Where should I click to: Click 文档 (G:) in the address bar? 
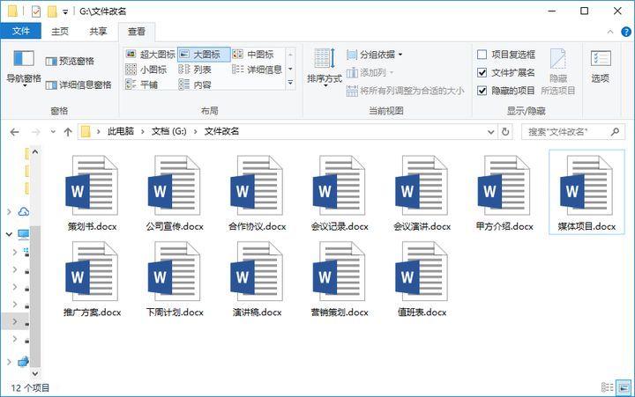pos(168,131)
